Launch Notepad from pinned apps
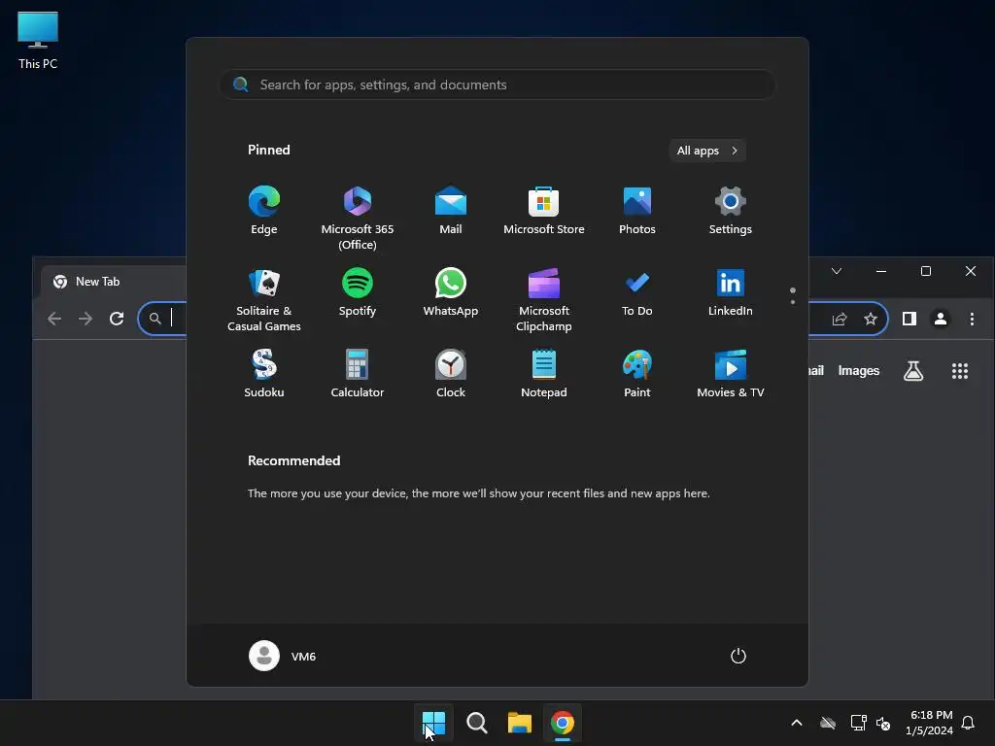 point(544,374)
